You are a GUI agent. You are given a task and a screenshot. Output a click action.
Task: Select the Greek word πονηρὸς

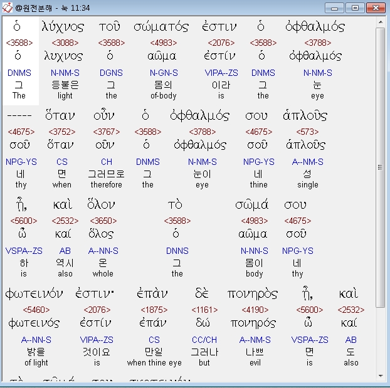253,294
